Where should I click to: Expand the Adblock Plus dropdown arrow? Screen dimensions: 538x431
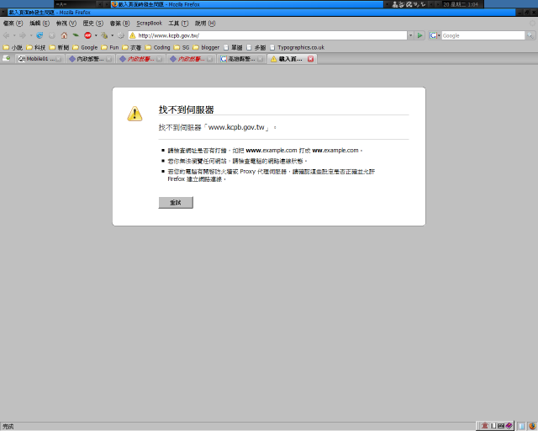[96, 35]
